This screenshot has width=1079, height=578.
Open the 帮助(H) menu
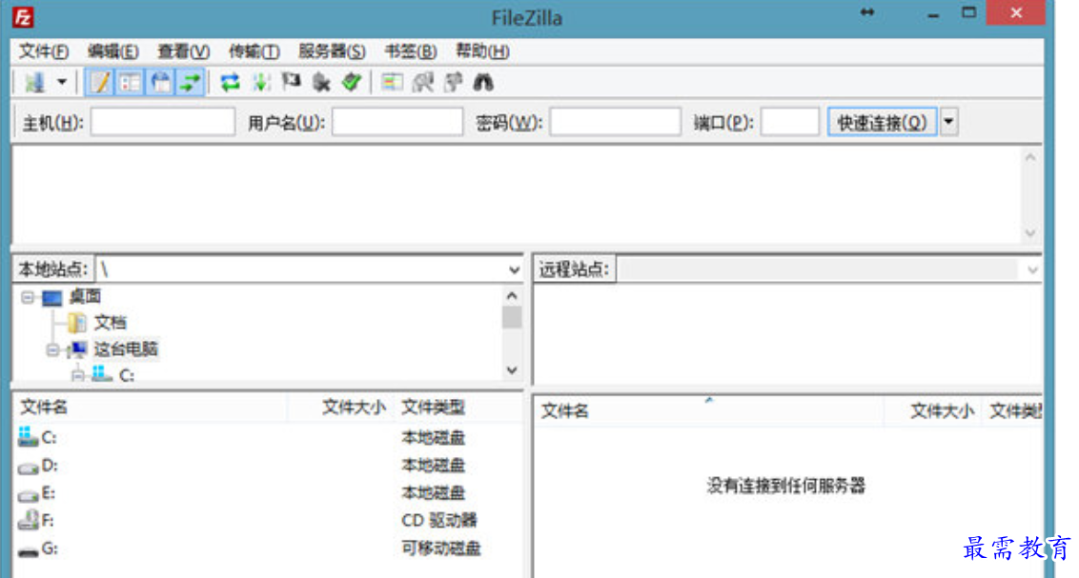(x=482, y=51)
